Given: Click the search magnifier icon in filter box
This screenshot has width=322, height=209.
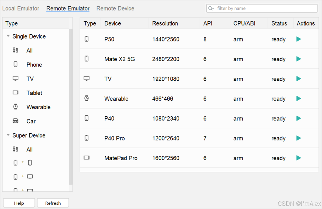Looking at the screenshot, I should click(211, 8).
